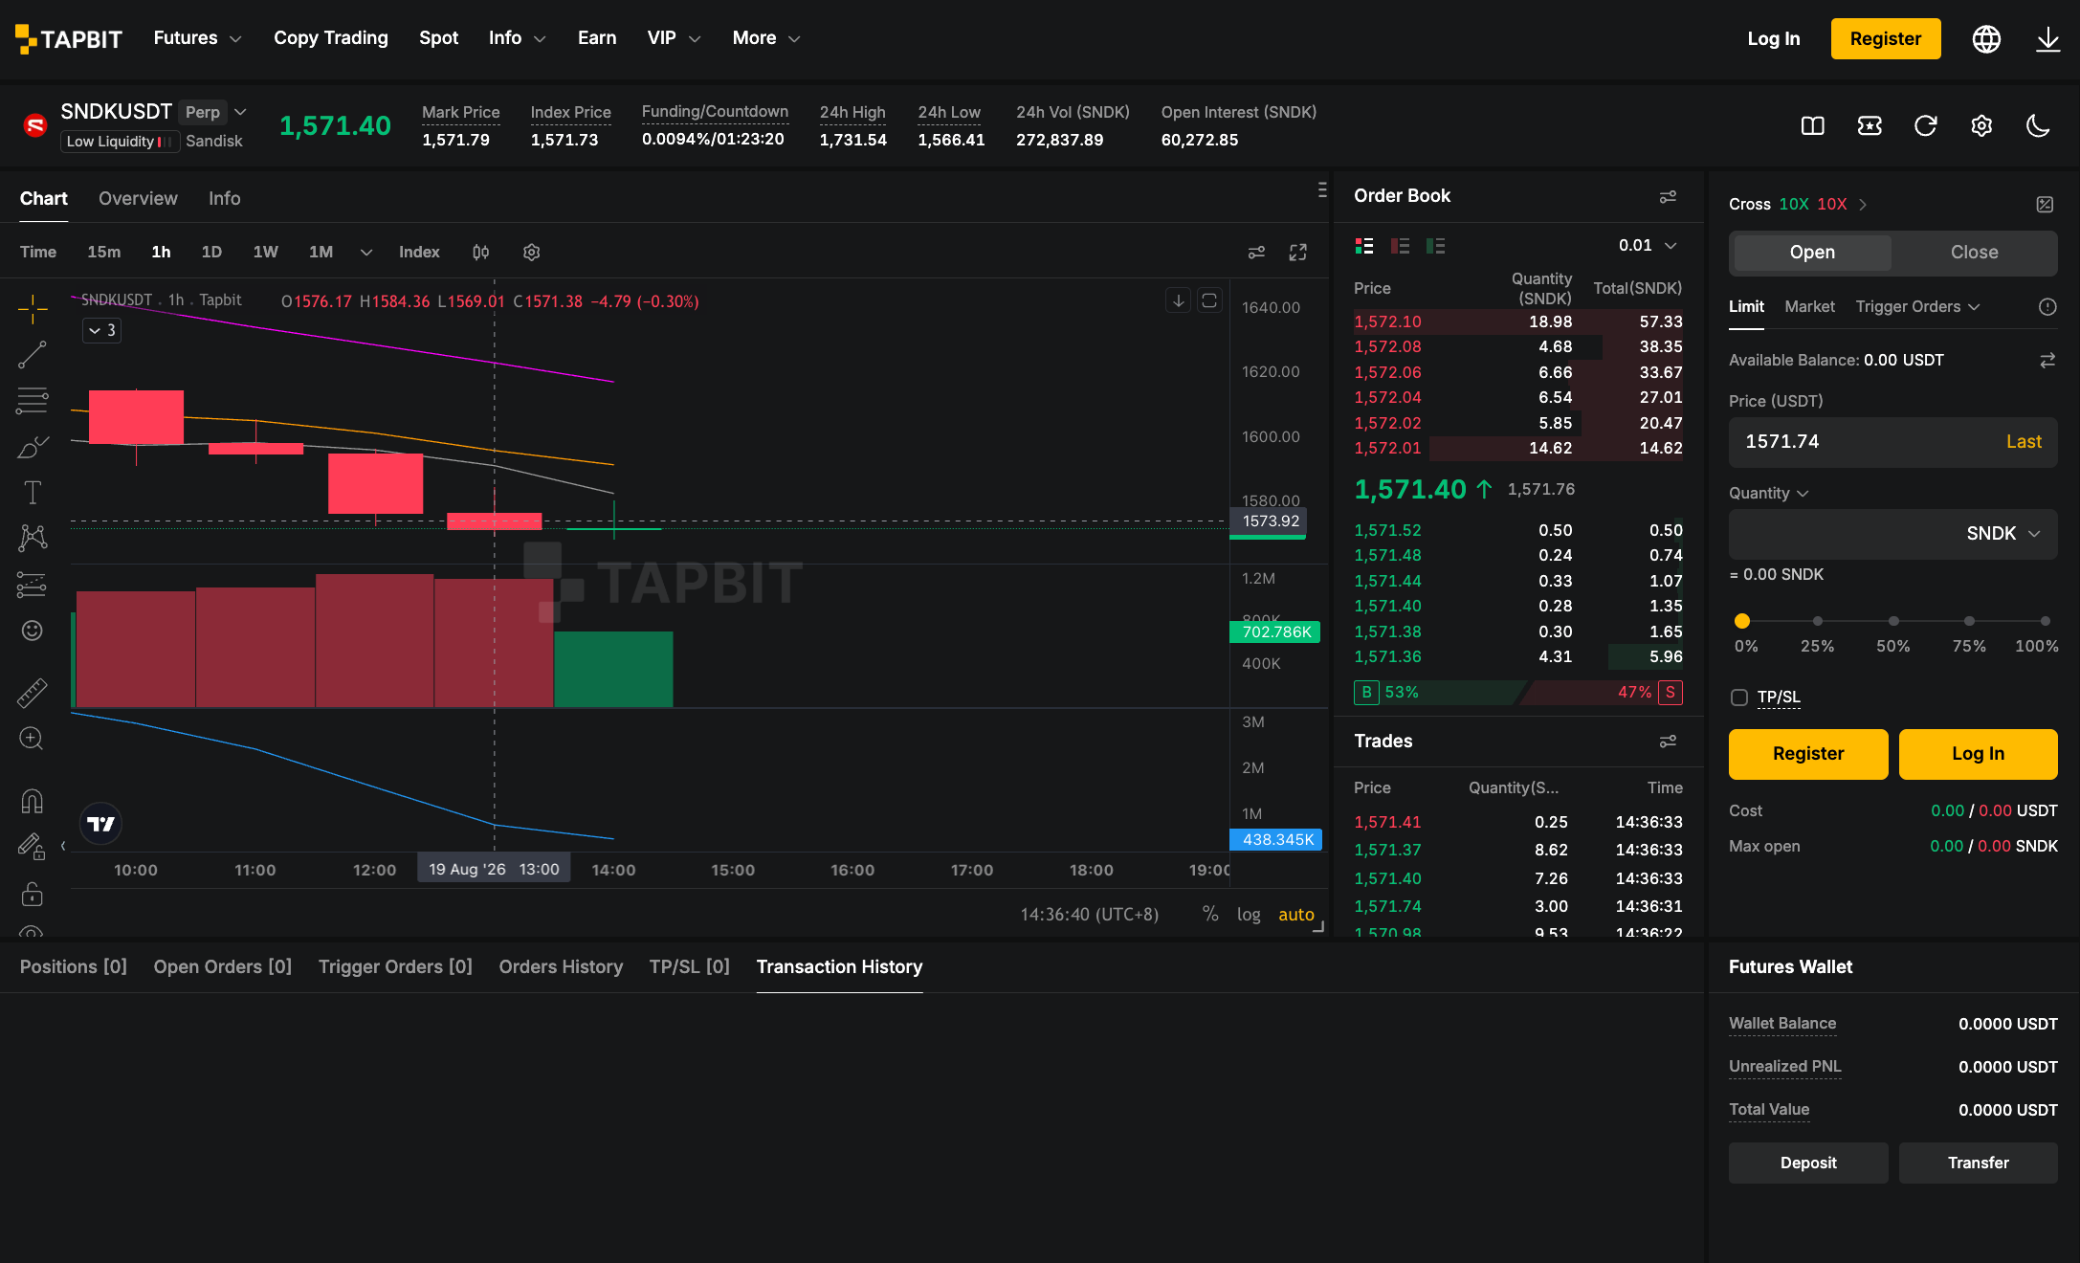Open the Orders History tab
The width and height of the screenshot is (2080, 1263).
[x=561, y=967]
